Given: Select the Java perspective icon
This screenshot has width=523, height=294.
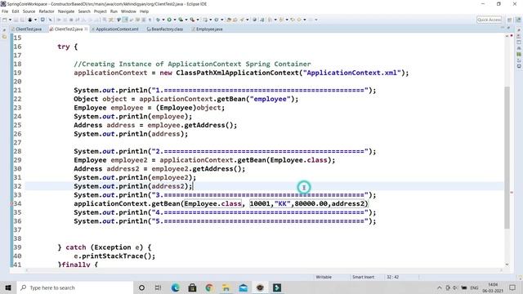Looking at the screenshot, I should tap(518, 20).
